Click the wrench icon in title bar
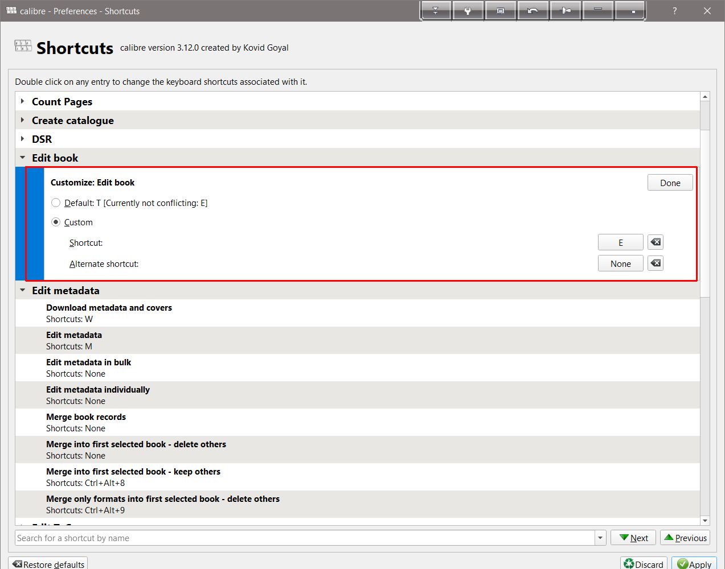Screen dimensions: 725x569 click(468, 11)
